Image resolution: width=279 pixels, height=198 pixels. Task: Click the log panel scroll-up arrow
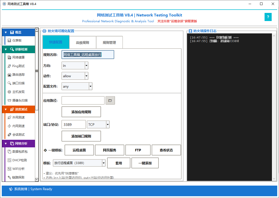point(274,36)
